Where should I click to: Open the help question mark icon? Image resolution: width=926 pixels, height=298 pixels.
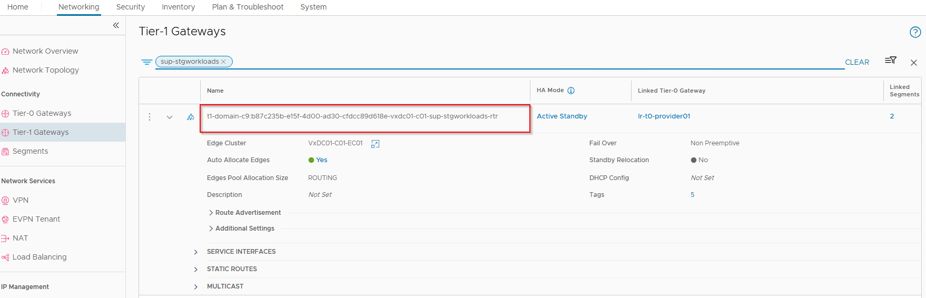click(x=915, y=32)
